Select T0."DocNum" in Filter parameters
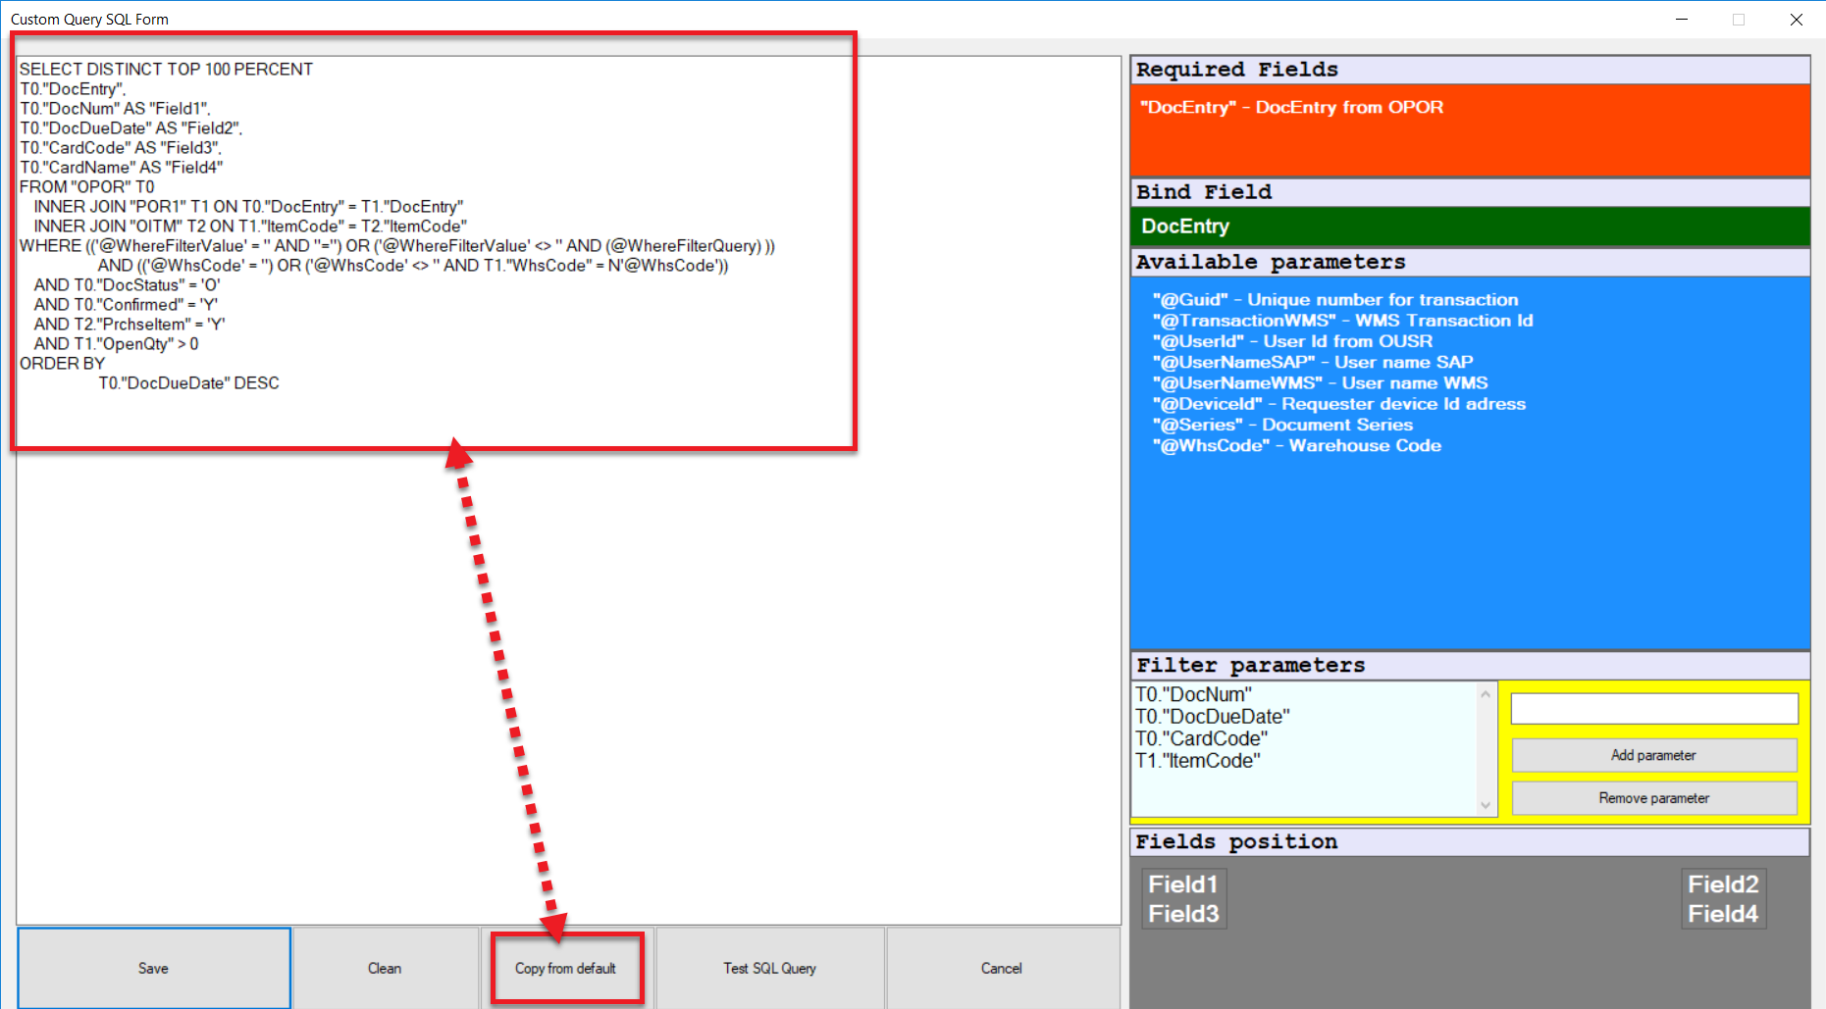 tap(1194, 693)
